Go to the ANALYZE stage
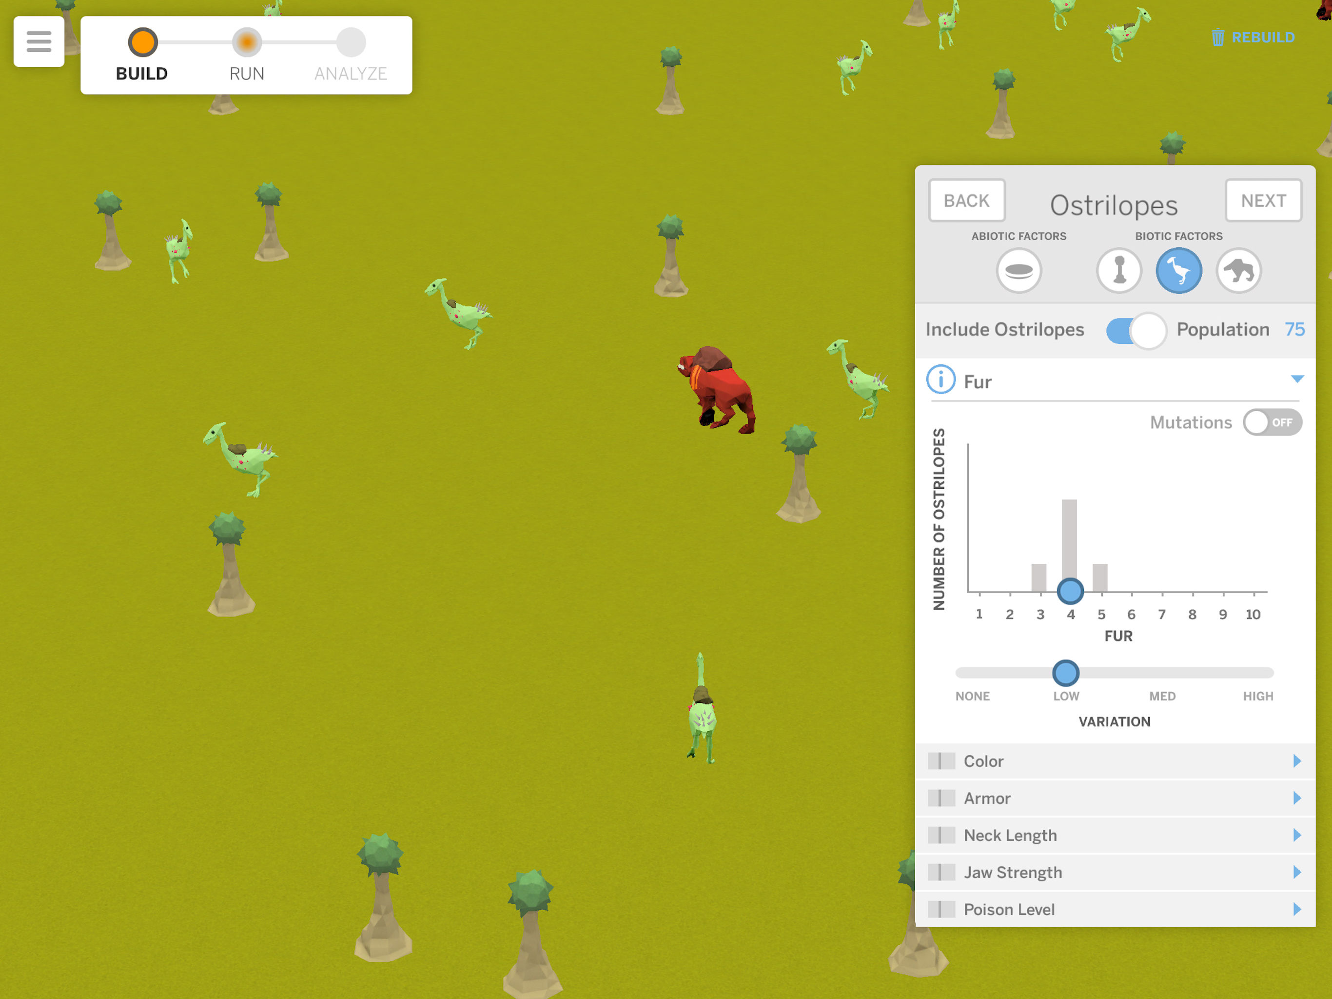 (x=351, y=56)
